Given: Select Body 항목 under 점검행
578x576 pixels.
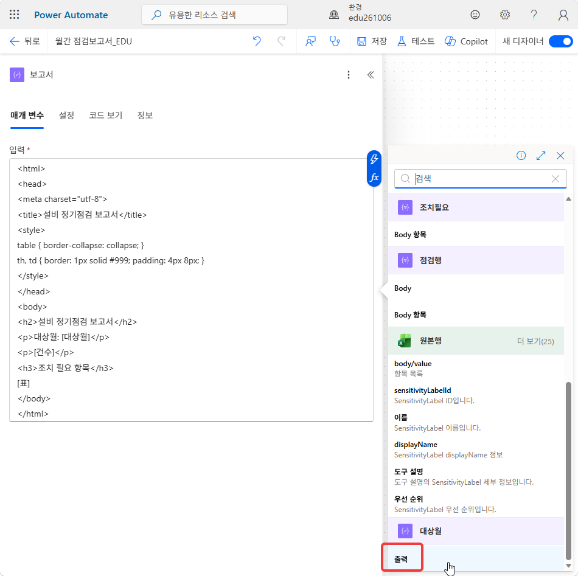Looking at the screenshot, I should point(476,315).
